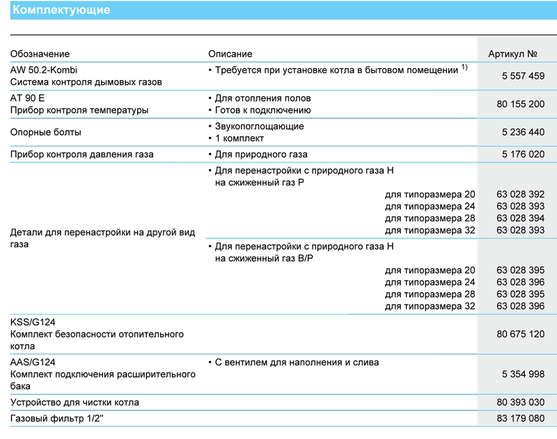Click 'для типоразмера 28' beside 63 028 394
The image size is (557, 439).
[x=430, y=218]
